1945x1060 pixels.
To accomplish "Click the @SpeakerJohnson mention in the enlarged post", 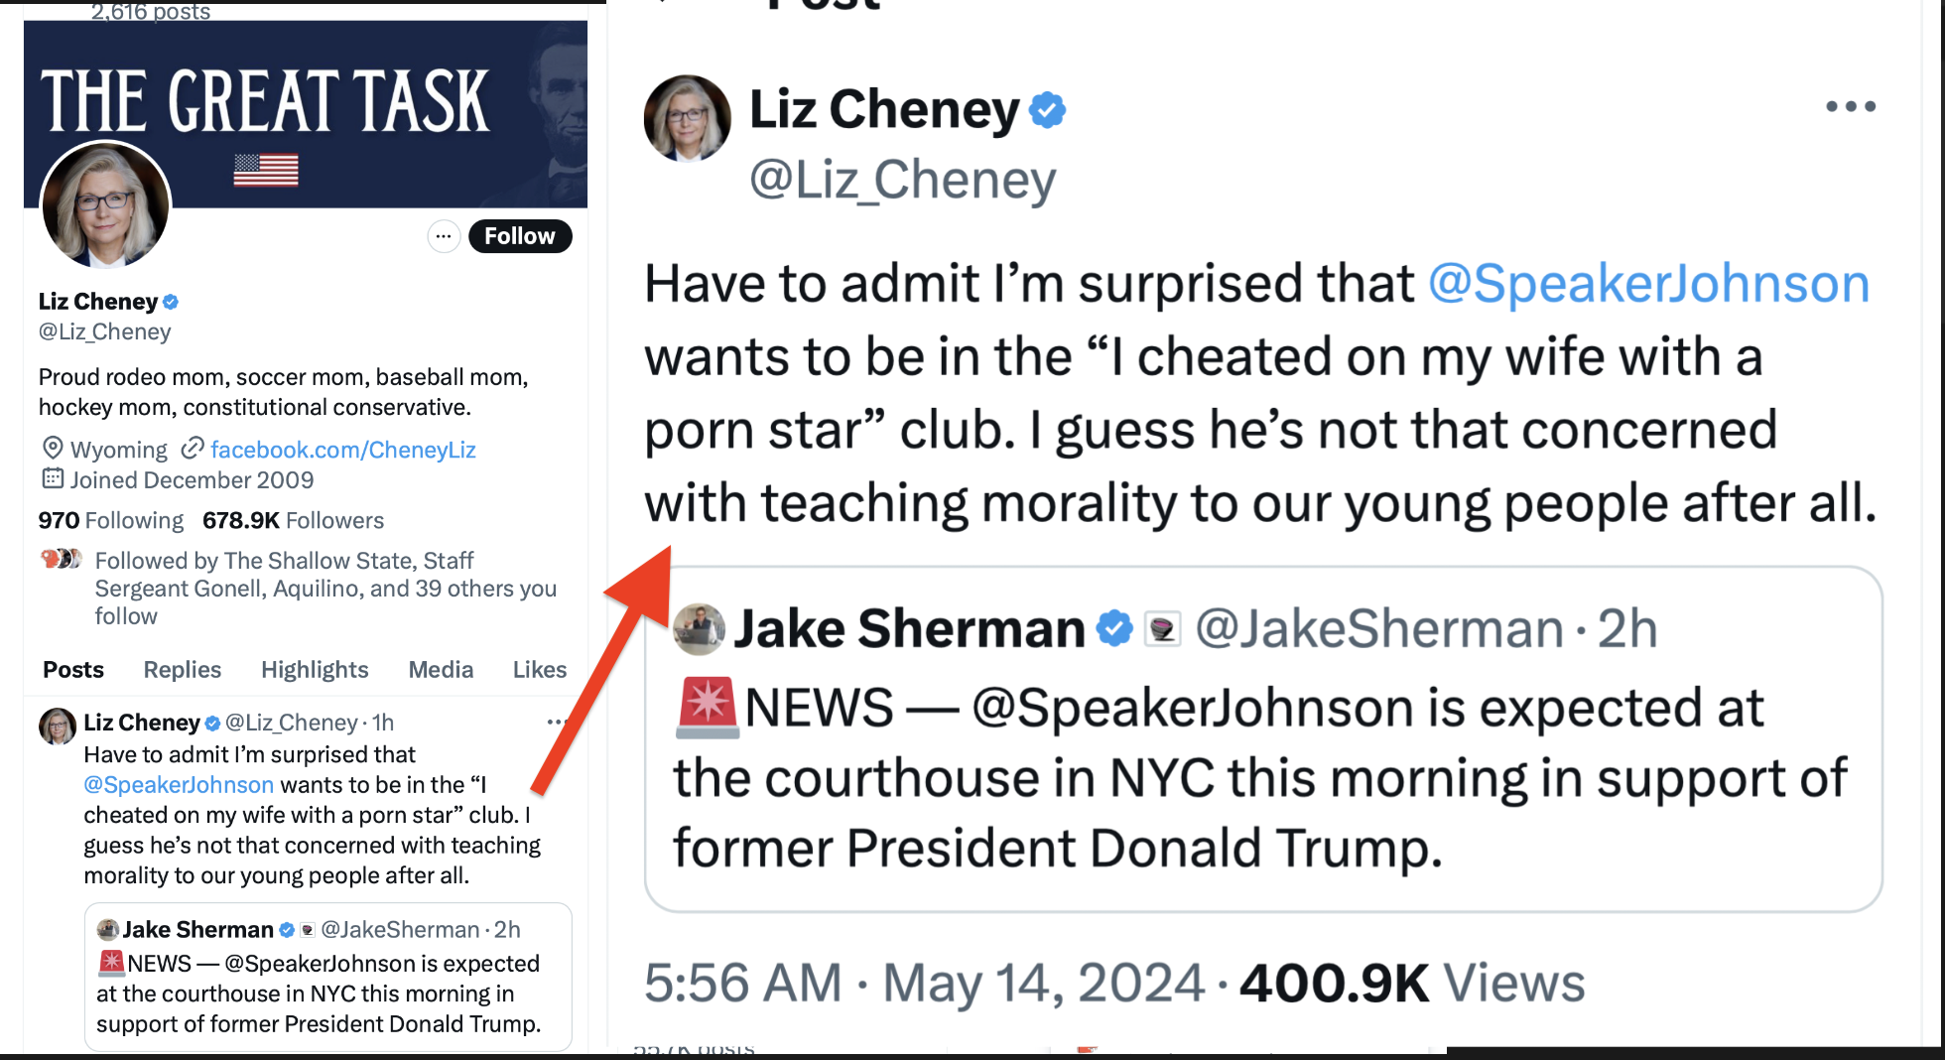I will coord(1648,284).
